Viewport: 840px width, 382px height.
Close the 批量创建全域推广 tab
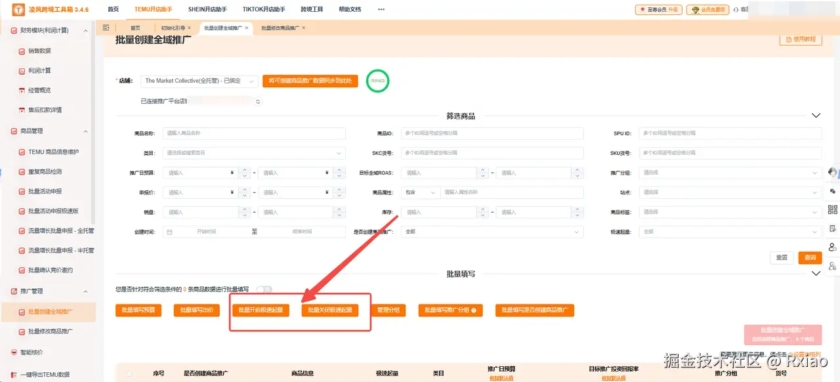click(247, 28)
